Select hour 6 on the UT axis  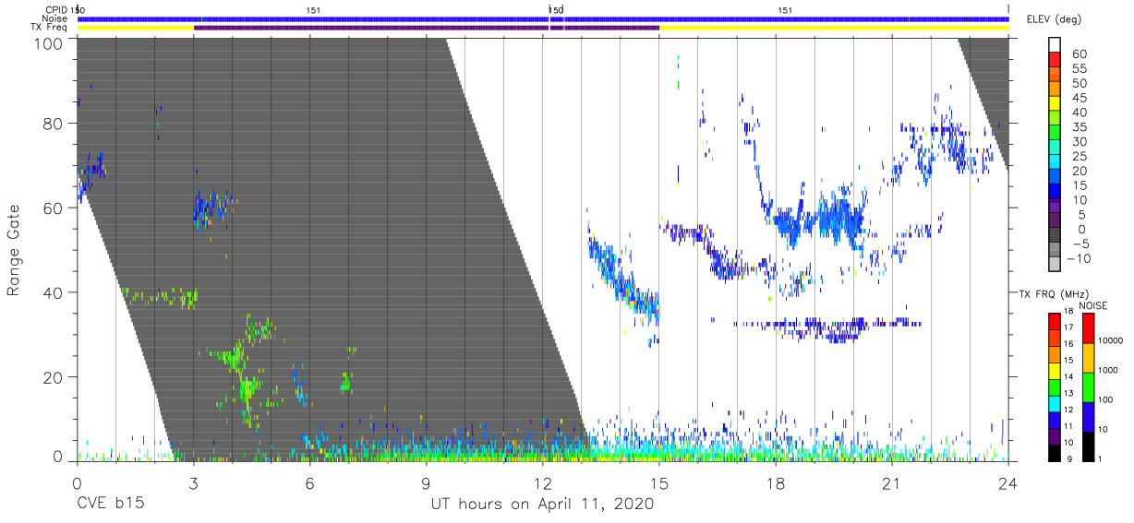pos(310,483)
